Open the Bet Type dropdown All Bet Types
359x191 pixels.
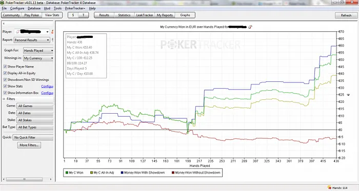tap(35, 128)
